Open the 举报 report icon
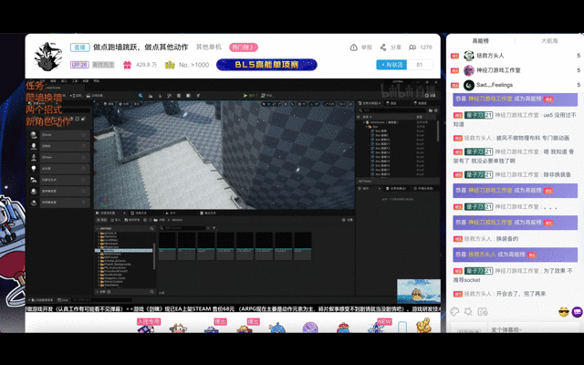This screenshot has width=584, height=365. pyautogui.click(x=354, y=47)
